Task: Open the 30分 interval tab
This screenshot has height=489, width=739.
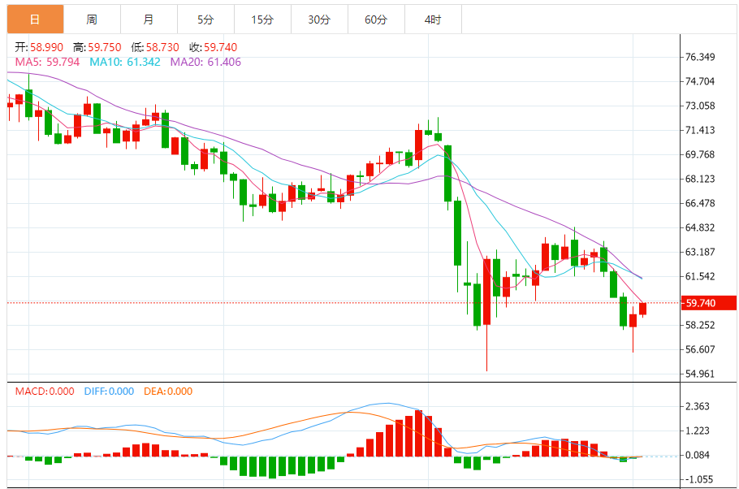Action: [319, 19]
